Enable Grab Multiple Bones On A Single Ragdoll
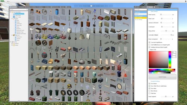 coord(149,45)
